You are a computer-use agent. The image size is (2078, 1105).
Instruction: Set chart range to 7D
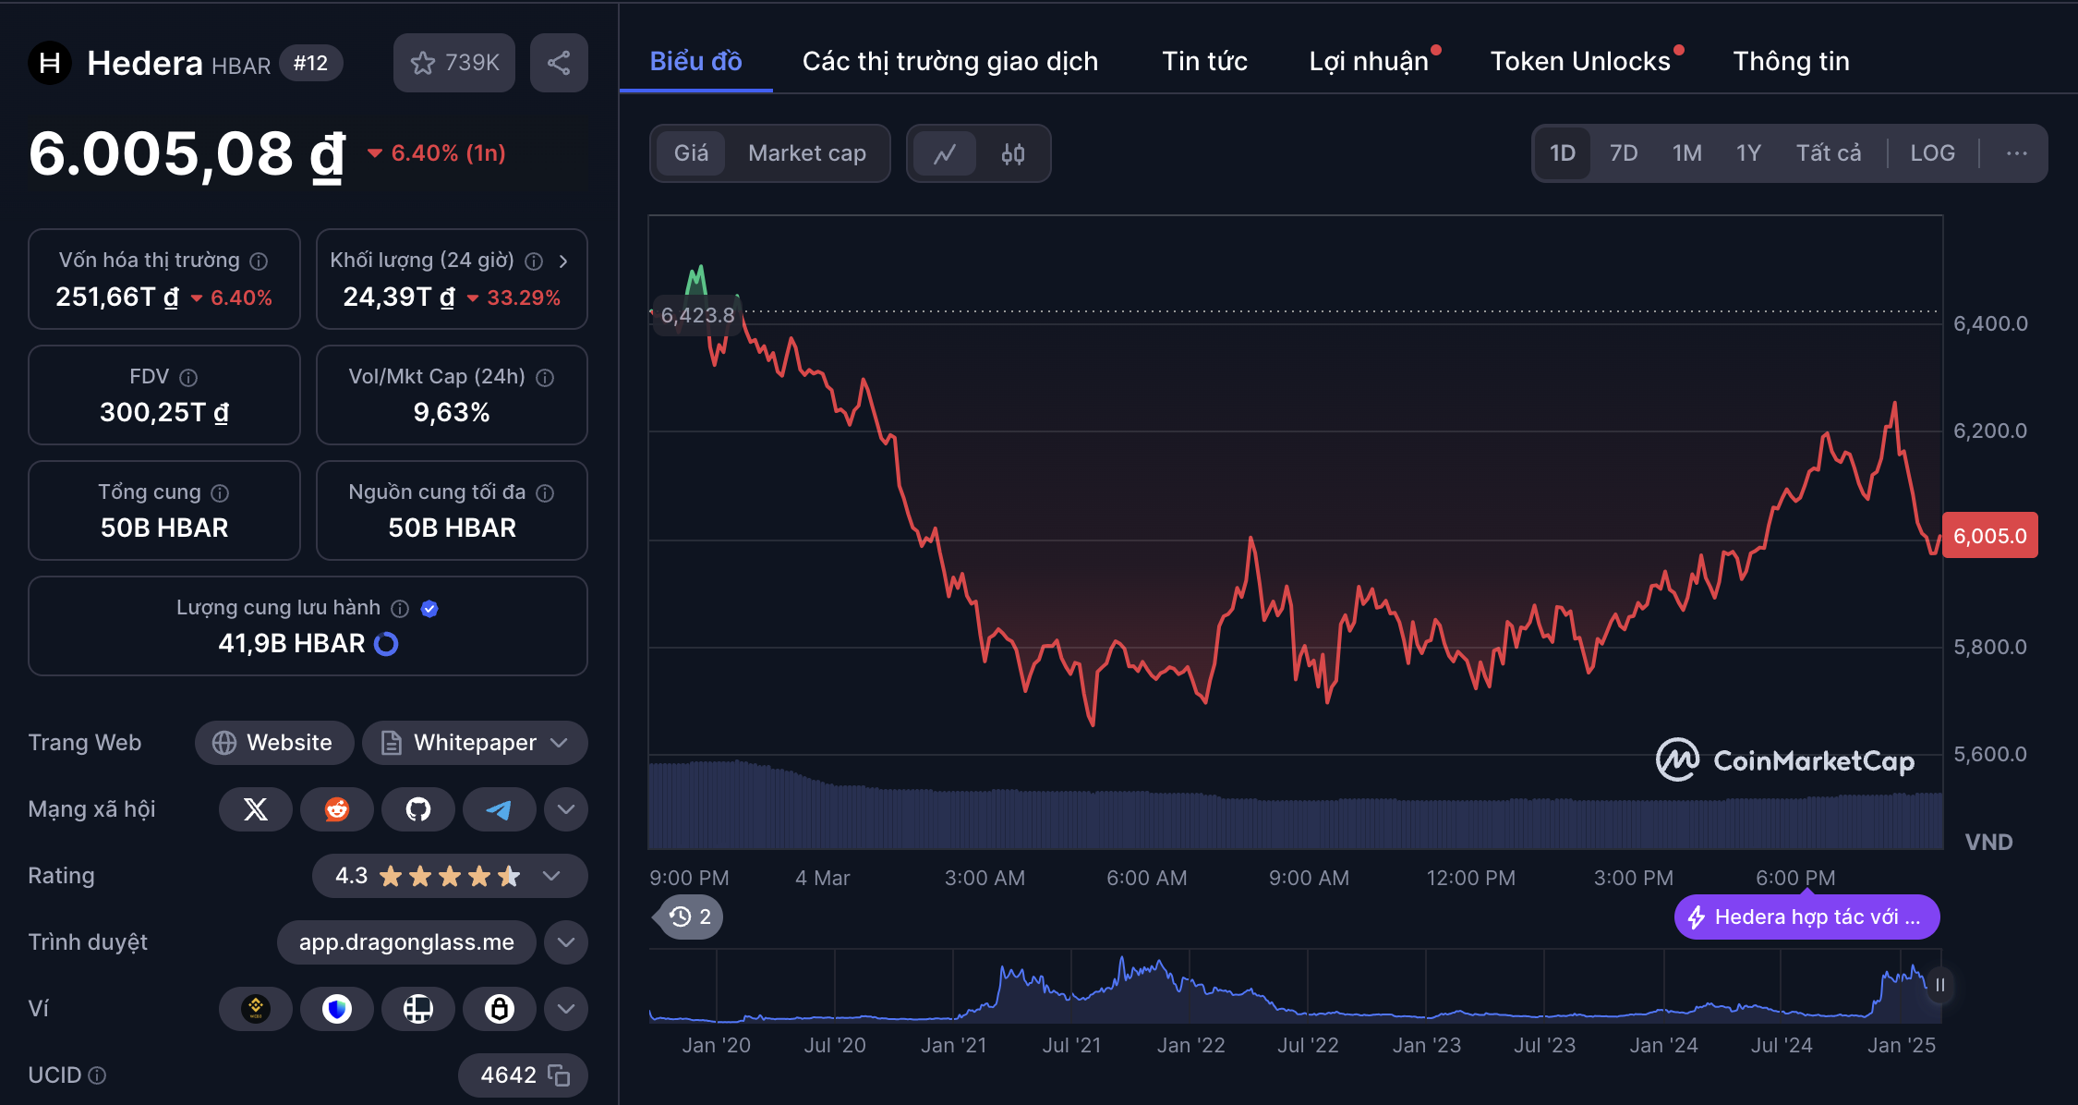click(1624, 153)
